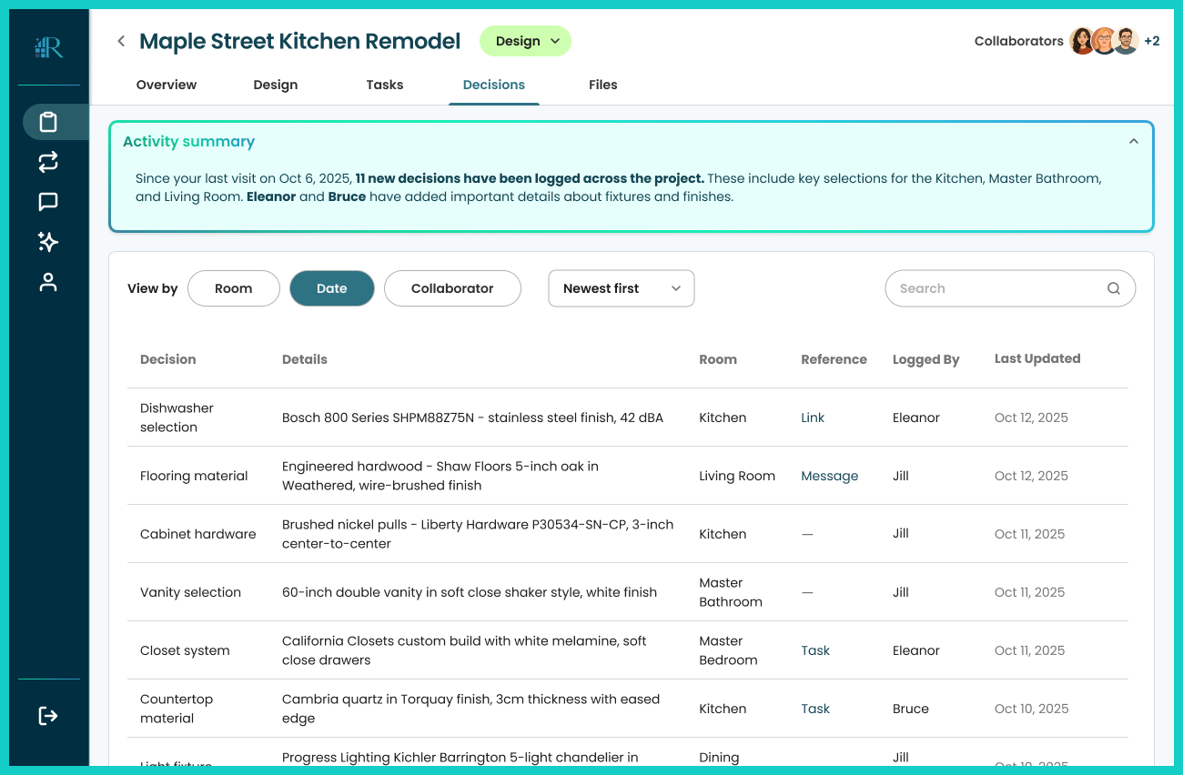1183x775 pixels.
Task: Click the Reference column header
Action: (834, 359)
